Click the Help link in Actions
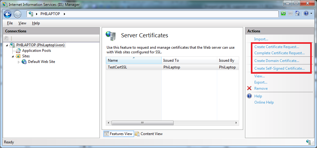This screenshot has width=317, height=148. tap(258, 96)
